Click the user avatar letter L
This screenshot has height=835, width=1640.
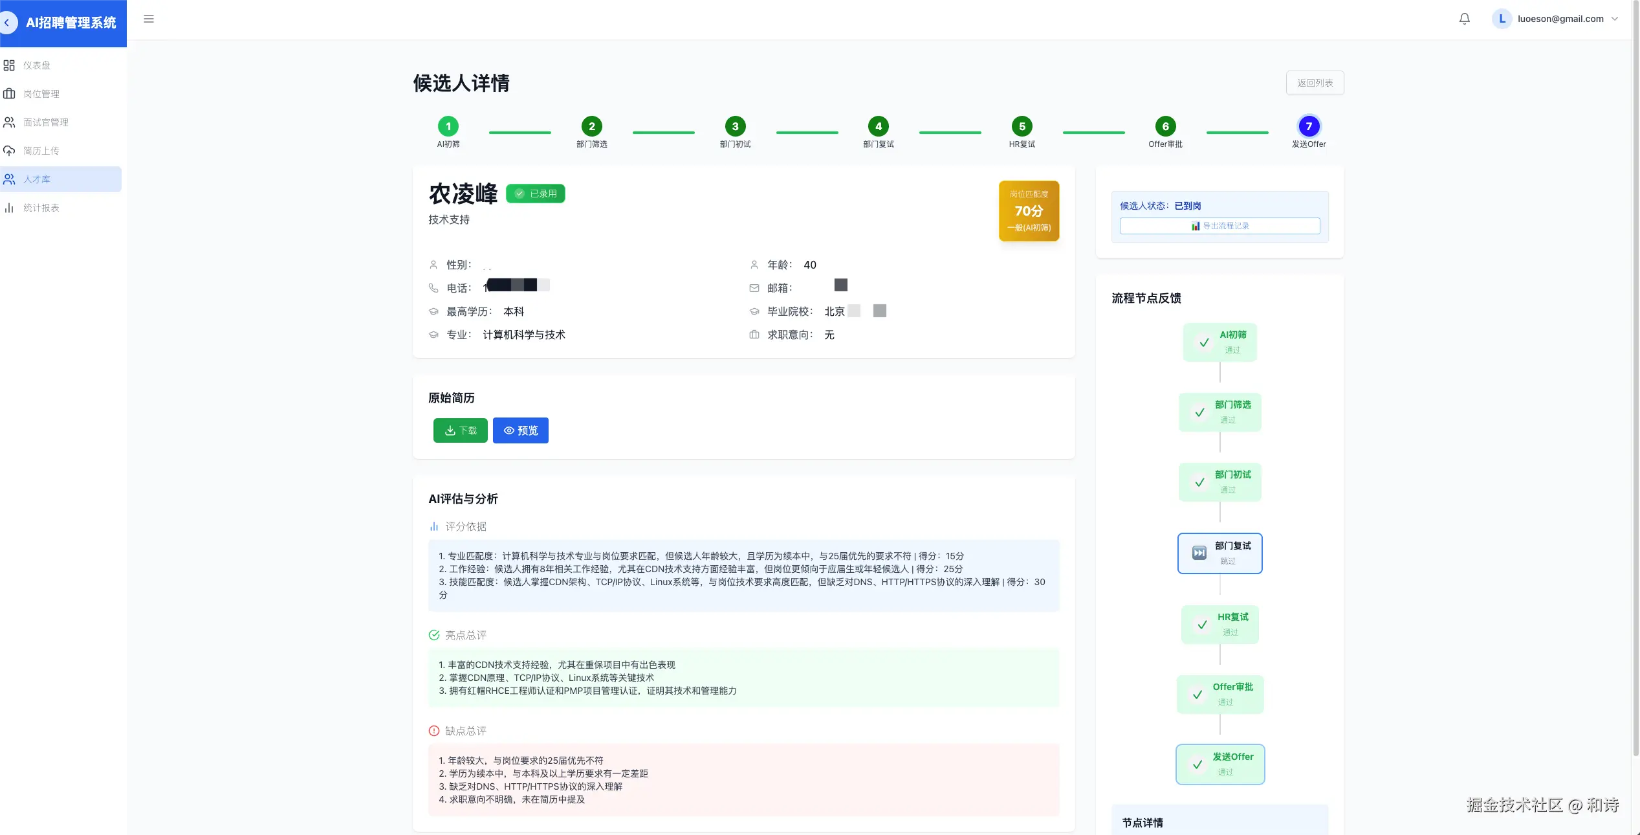pos(1502,19)
